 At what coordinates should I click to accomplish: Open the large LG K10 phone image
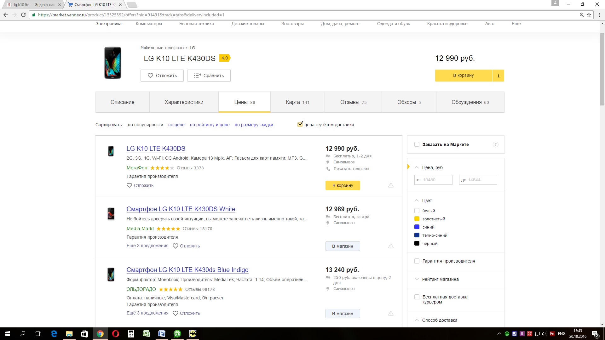(x=112, y=63)
